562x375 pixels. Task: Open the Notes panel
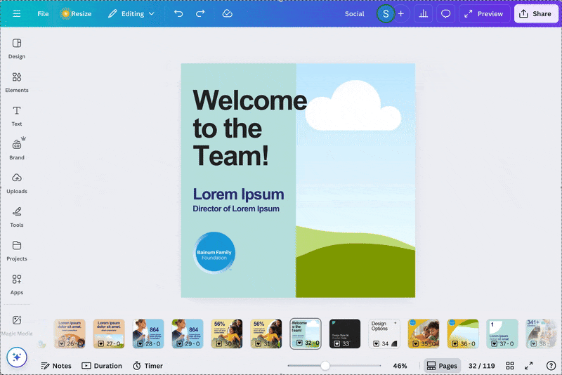(56, 366)
